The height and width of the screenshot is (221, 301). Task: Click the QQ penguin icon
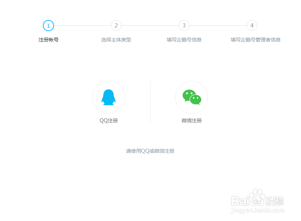pos(108,97)
